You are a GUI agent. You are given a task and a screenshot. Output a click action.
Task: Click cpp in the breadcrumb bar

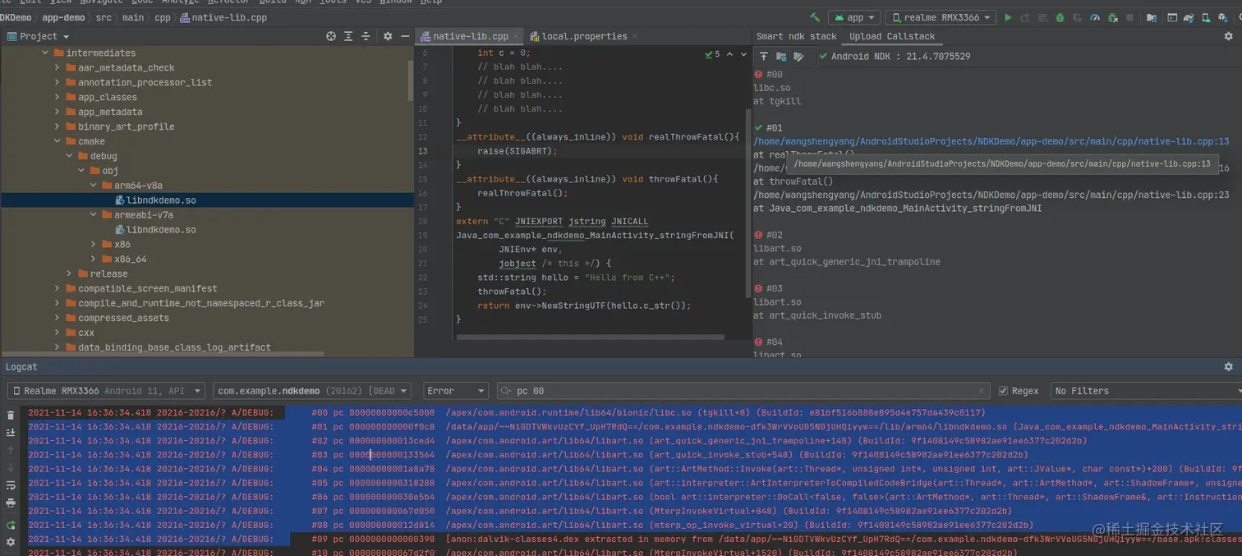point(162,17)
